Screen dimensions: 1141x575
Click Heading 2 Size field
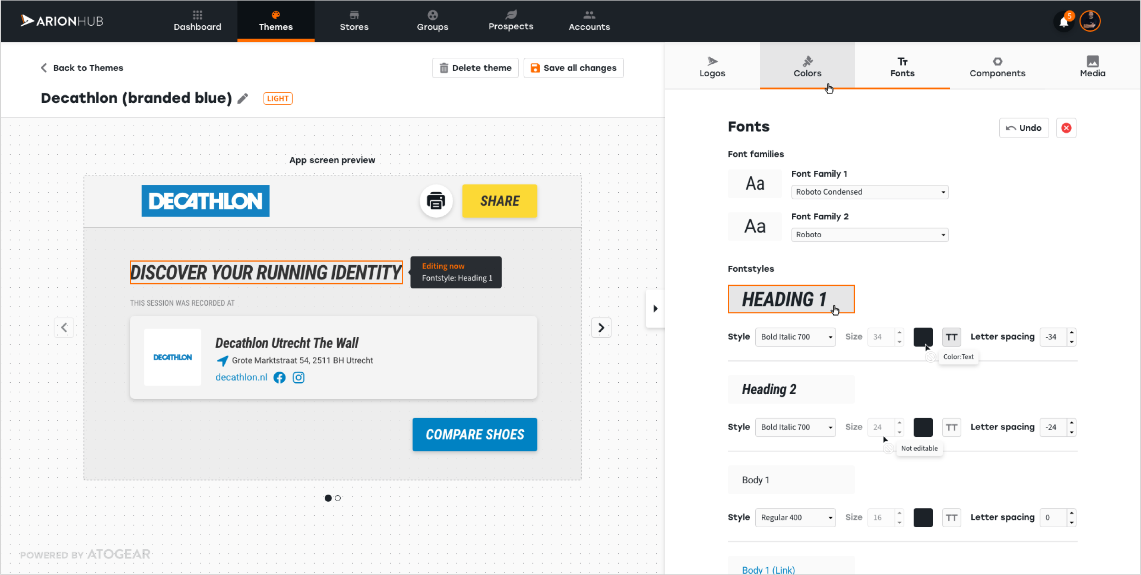(885, 427)
